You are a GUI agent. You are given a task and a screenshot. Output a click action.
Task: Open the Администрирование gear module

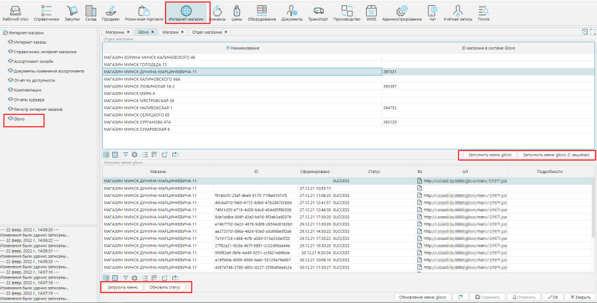tap(401, 14)
